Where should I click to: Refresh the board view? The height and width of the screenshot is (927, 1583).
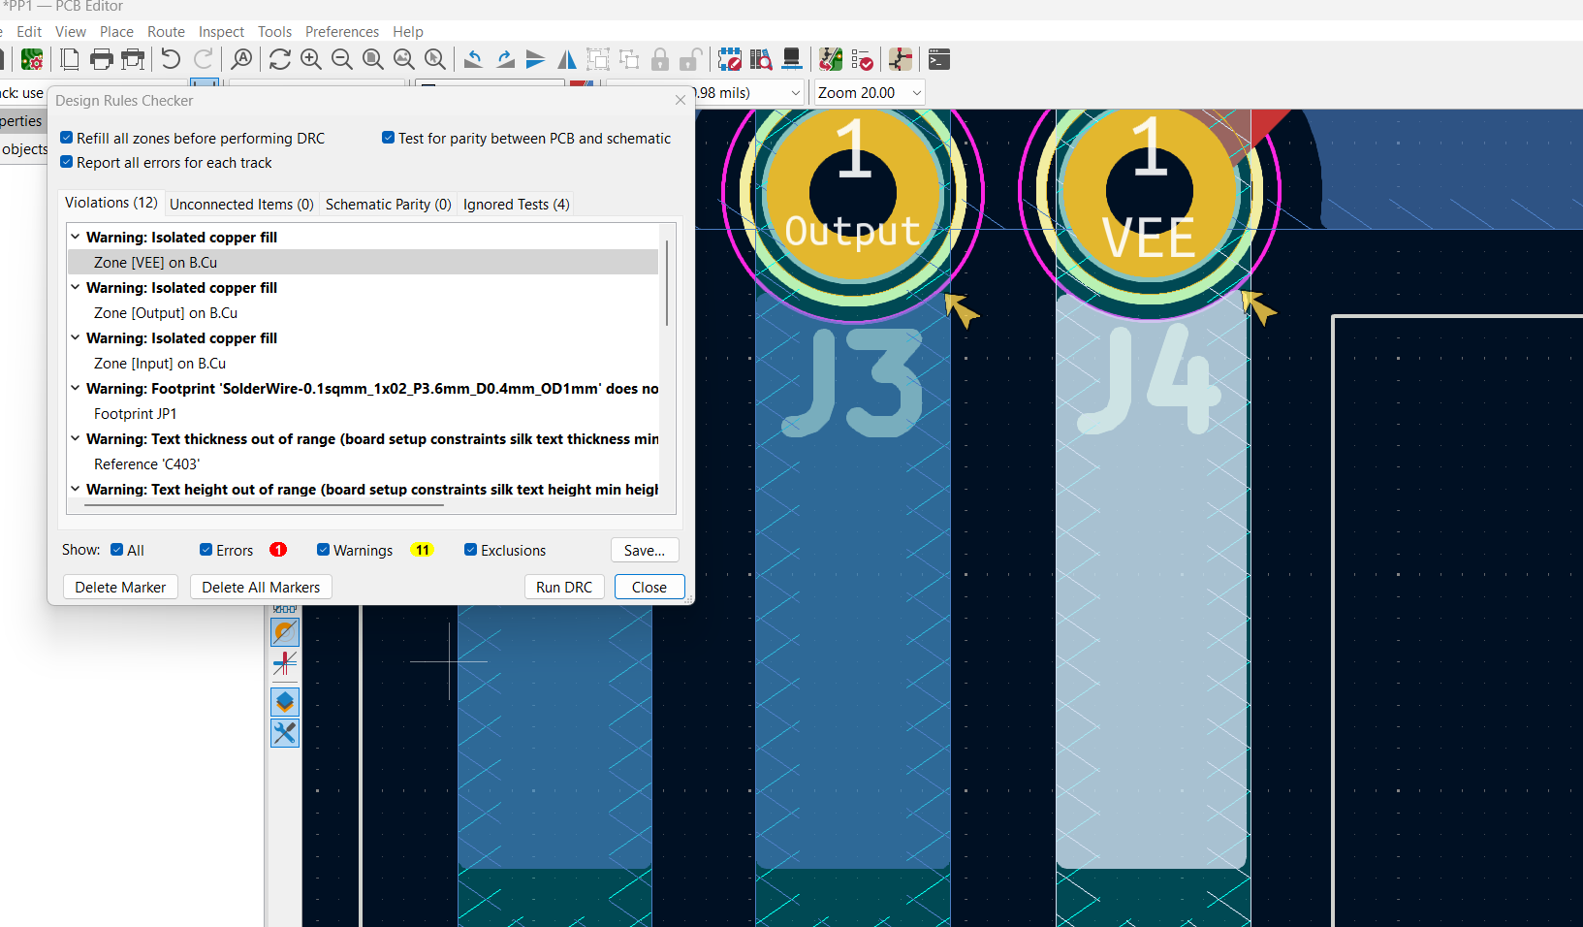coord(279,60)
